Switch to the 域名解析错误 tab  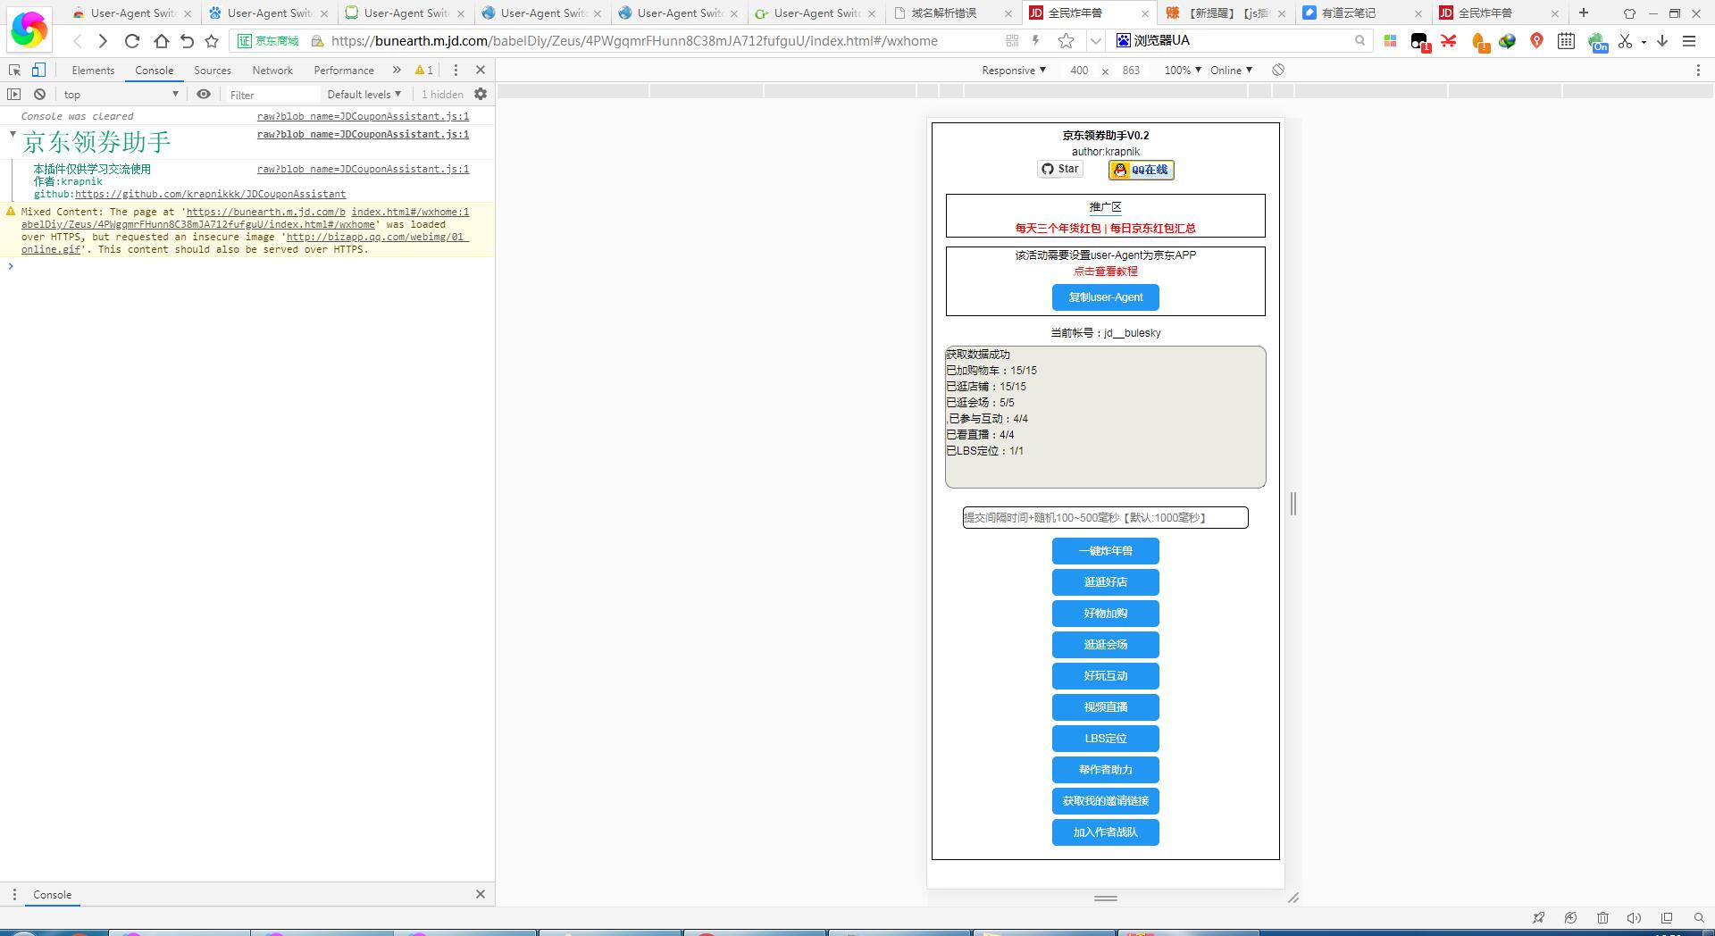click(x=953, y=13)
